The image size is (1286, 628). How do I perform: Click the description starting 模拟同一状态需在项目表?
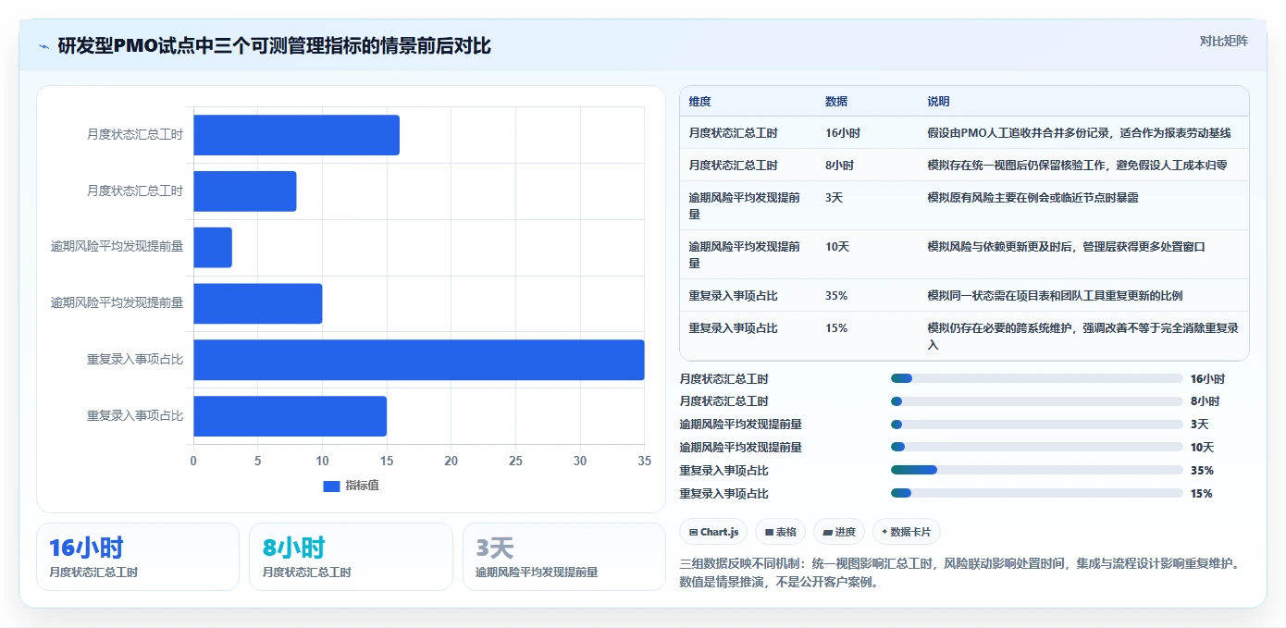(x=1055, y=296)
